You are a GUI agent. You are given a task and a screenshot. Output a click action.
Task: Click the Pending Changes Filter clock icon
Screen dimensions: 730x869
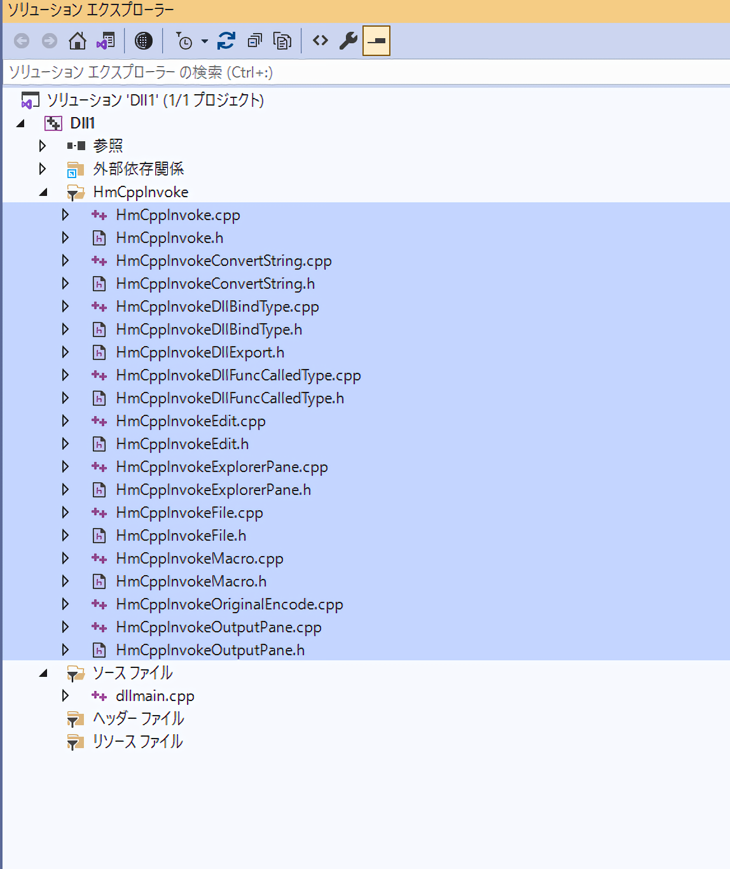(x=184, y=41)
